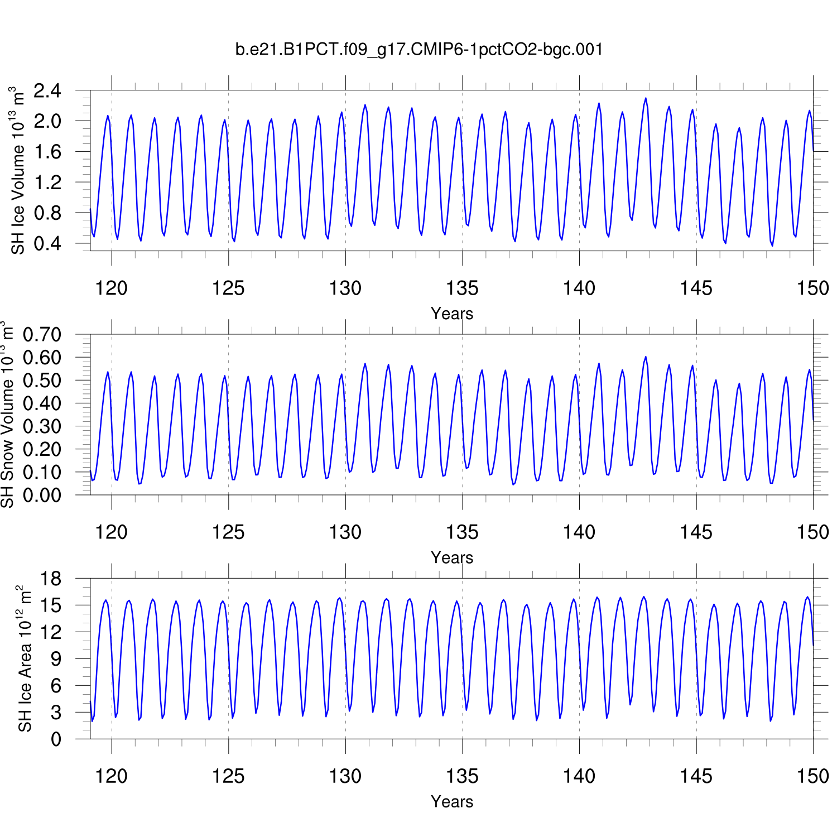Click the 130 x-axis label of the top panel
This screenshot has height=837, width=837.
click(x=345, y=288)
